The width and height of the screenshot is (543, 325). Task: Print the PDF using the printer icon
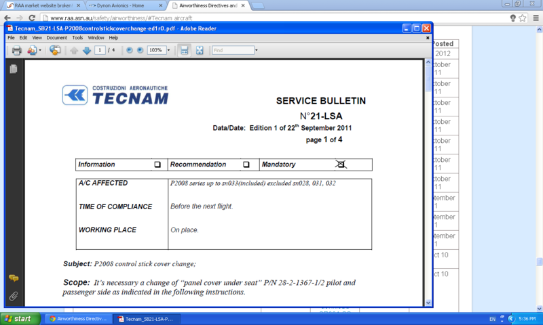(x=16, y=50)
